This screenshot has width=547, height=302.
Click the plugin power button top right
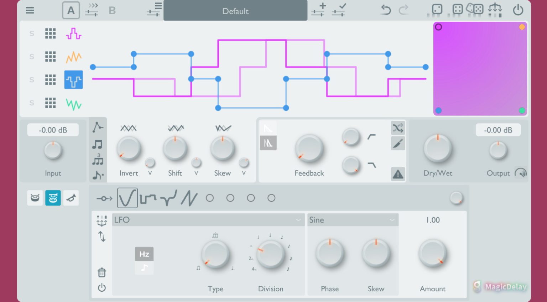518,10
